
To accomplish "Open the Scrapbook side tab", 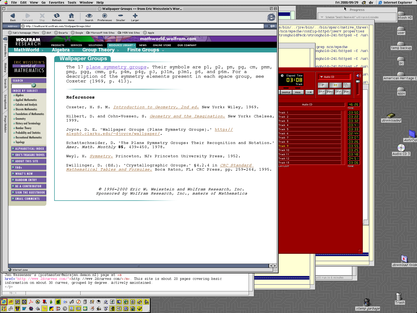I will (5, 102).
